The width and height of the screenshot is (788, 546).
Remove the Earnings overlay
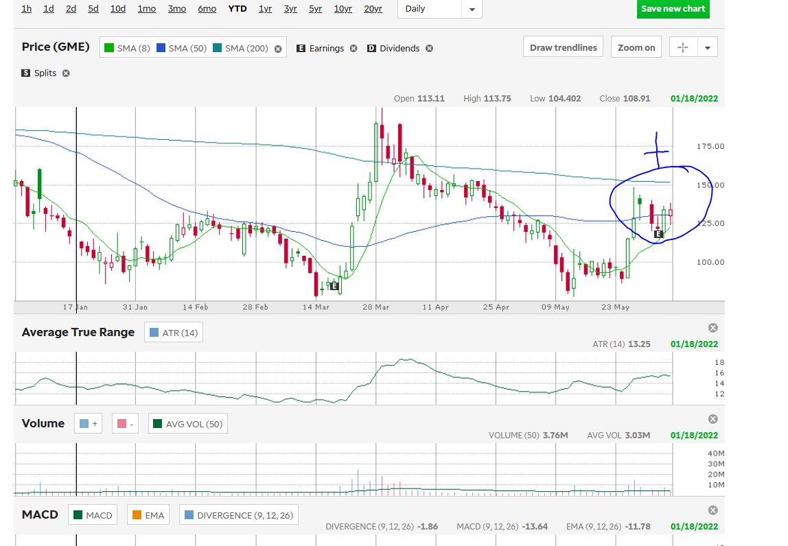point(354,48)
